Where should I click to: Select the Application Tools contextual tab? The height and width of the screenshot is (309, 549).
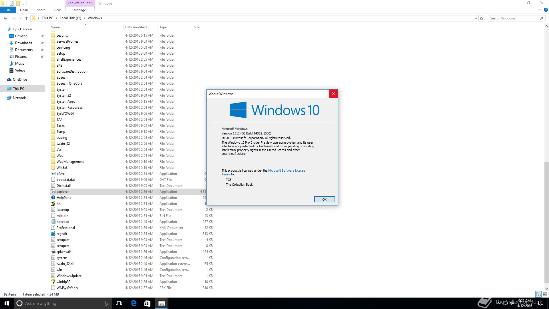coord(80,3)
